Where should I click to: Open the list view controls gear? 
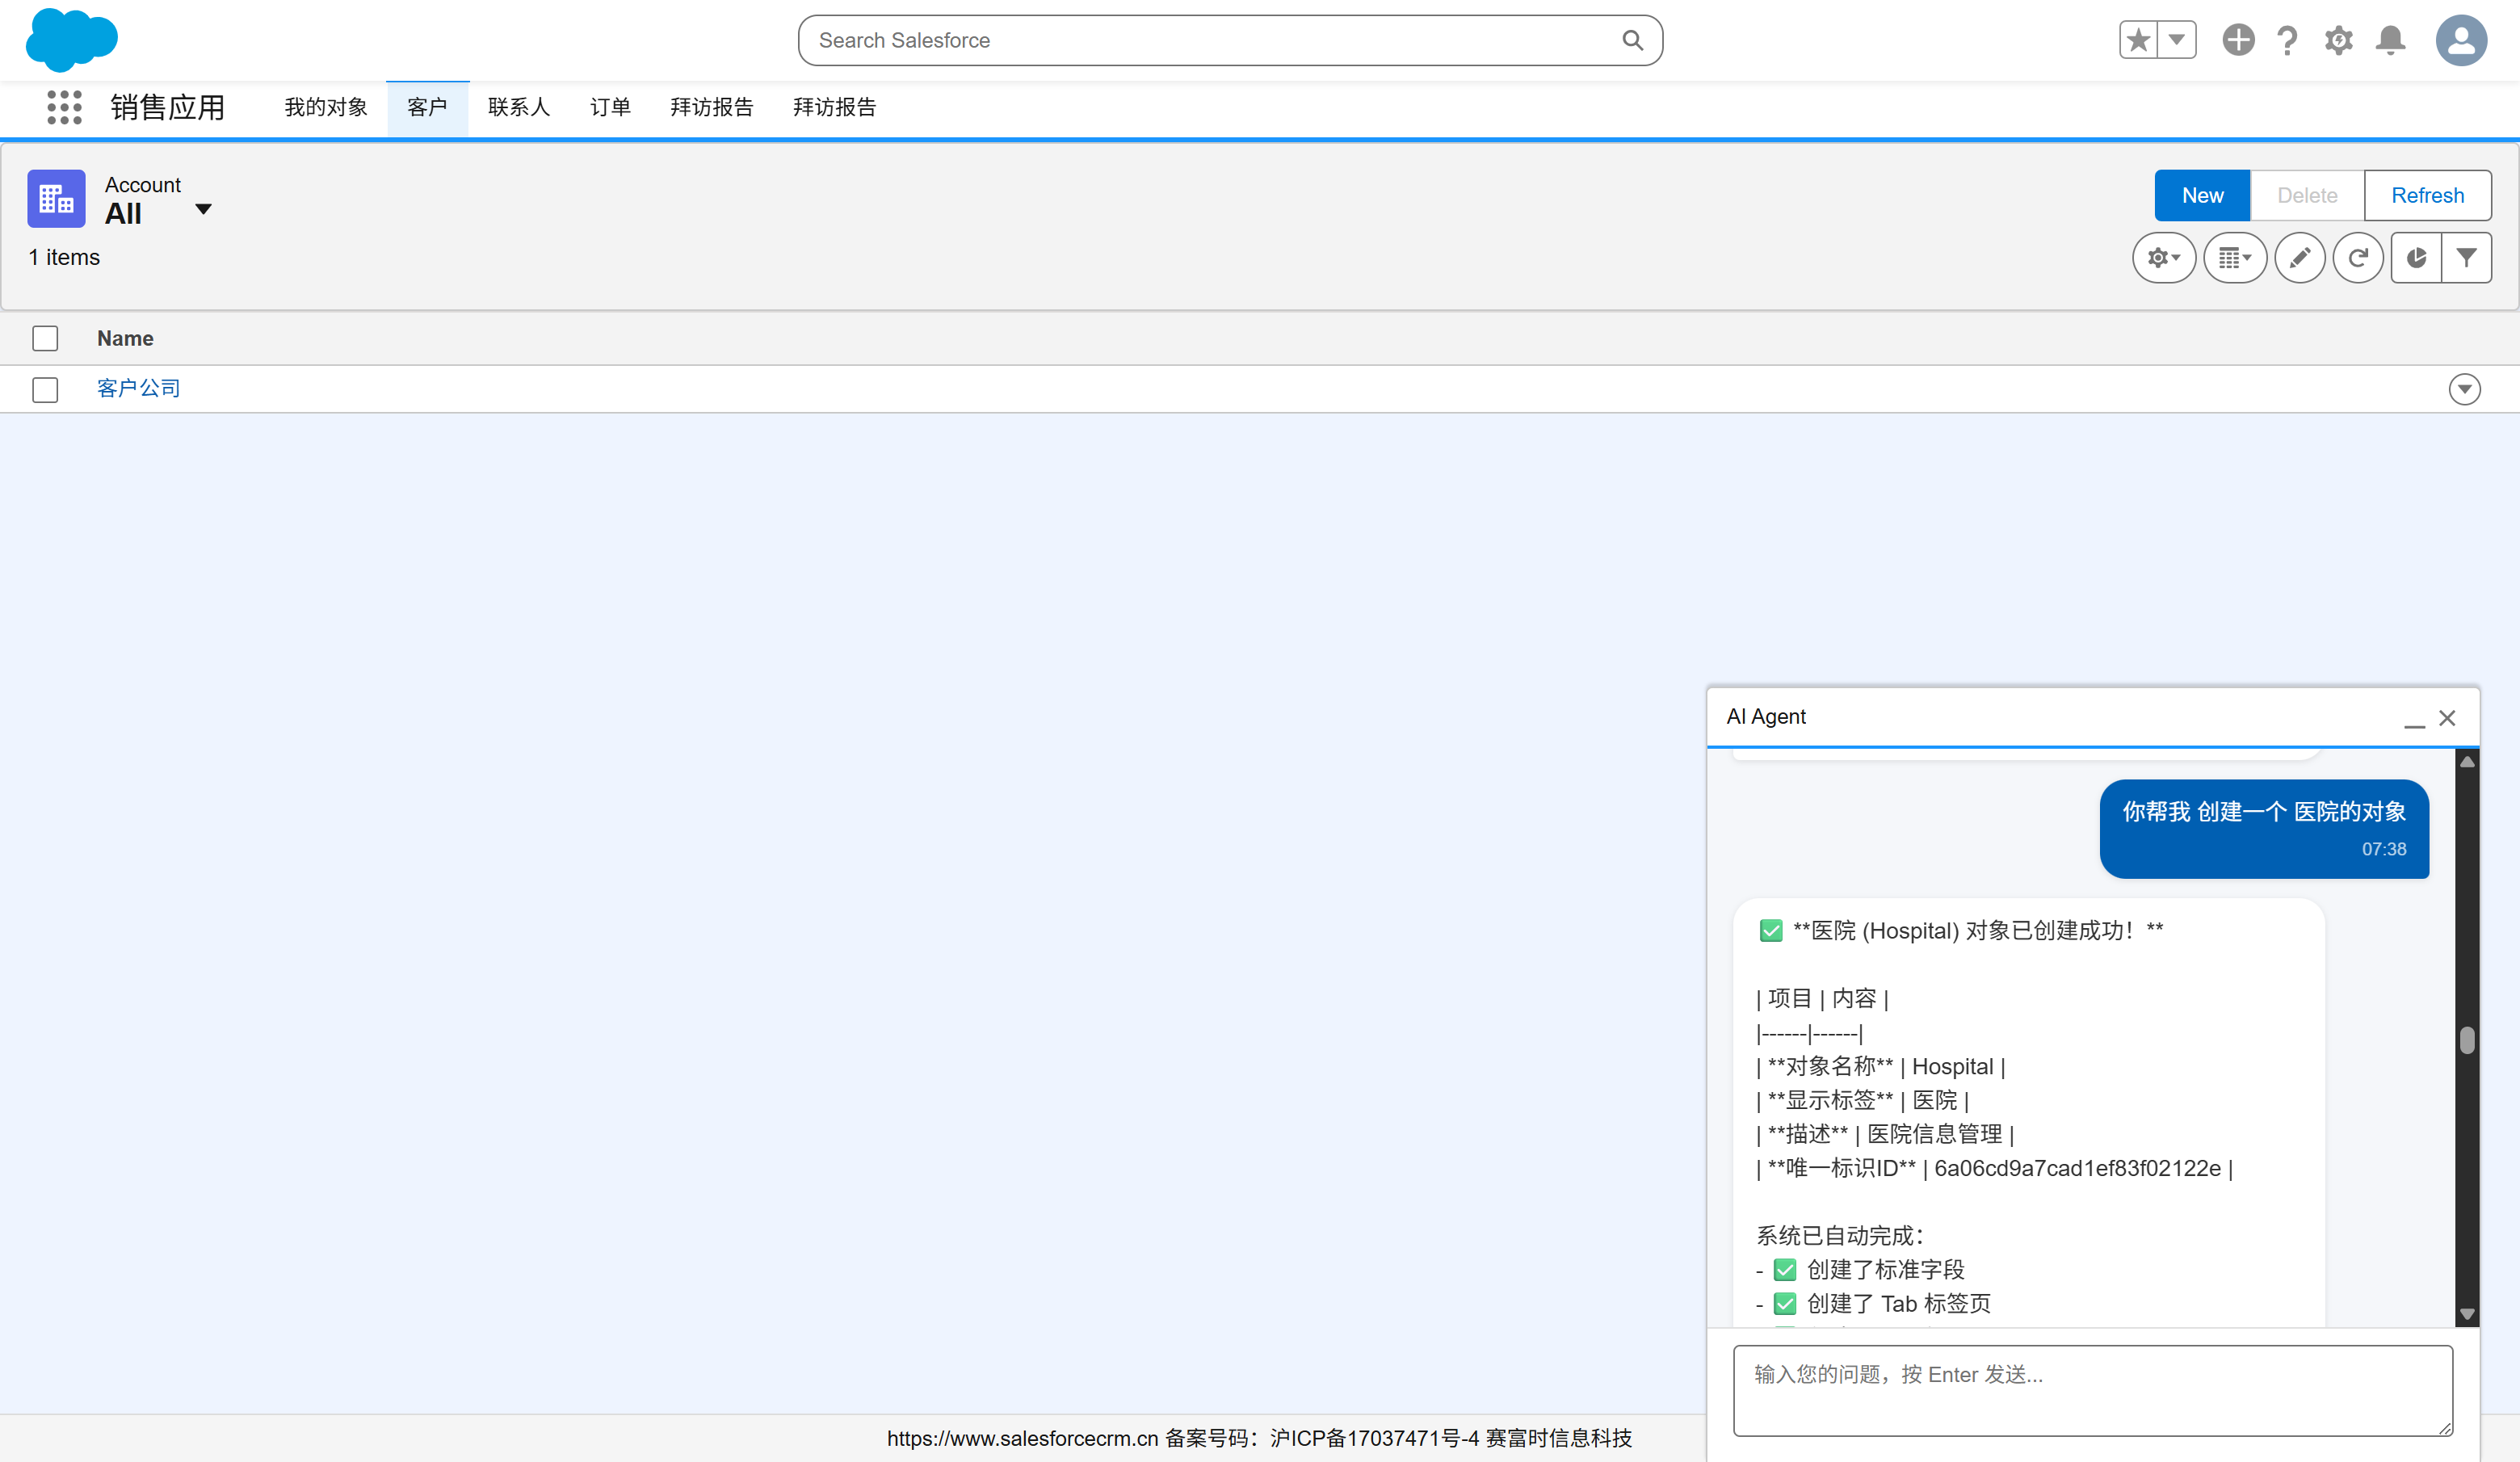[2164, 258]
